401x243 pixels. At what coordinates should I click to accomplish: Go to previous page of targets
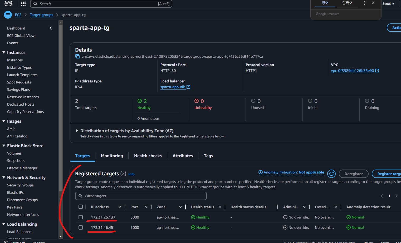tap(382, 196)
